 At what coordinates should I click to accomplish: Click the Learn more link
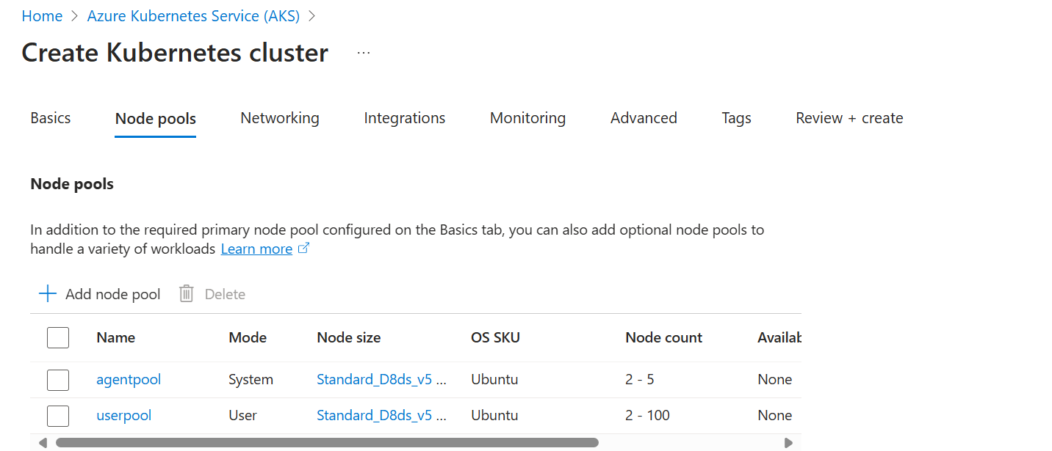click(256, 249)
